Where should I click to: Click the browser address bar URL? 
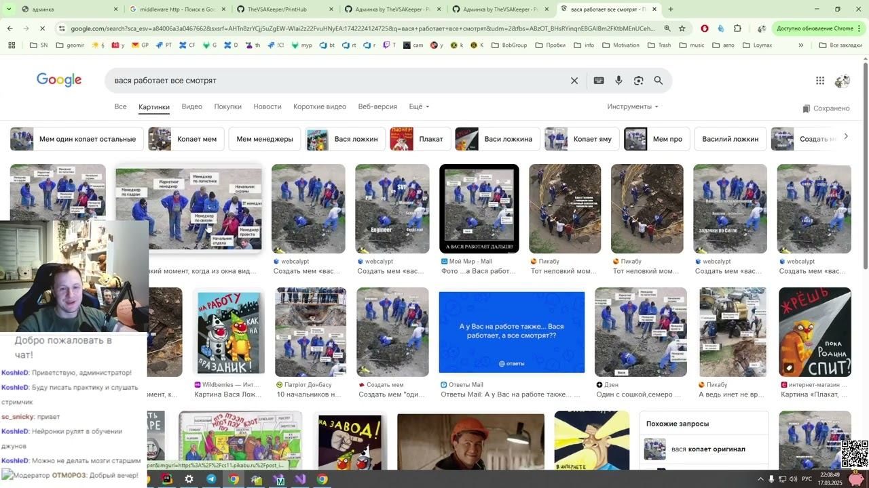363,28
